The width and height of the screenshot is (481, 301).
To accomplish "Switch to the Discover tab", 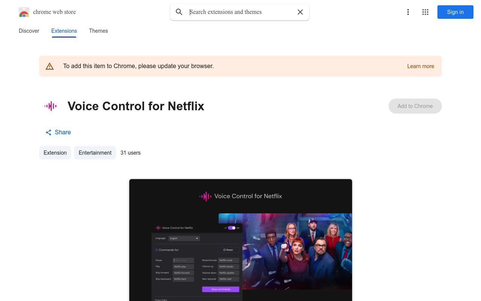I will [x=29, y=31].
